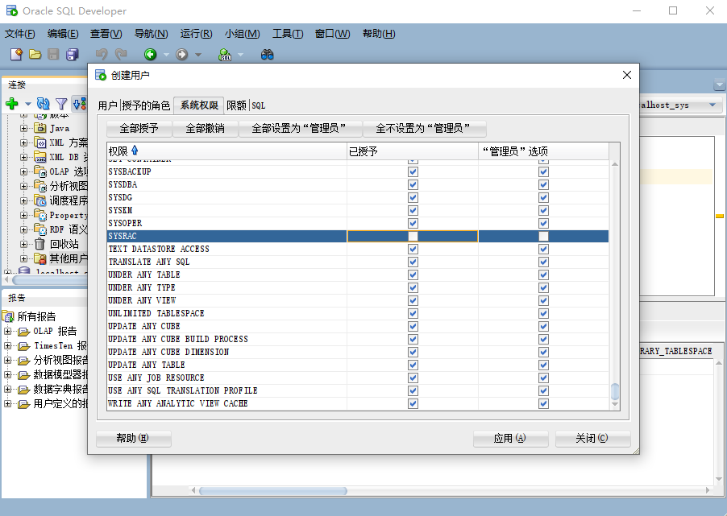Click the 全部设置为“管理员” button
The width and height of the screenshot is (727, 516).
299,128
